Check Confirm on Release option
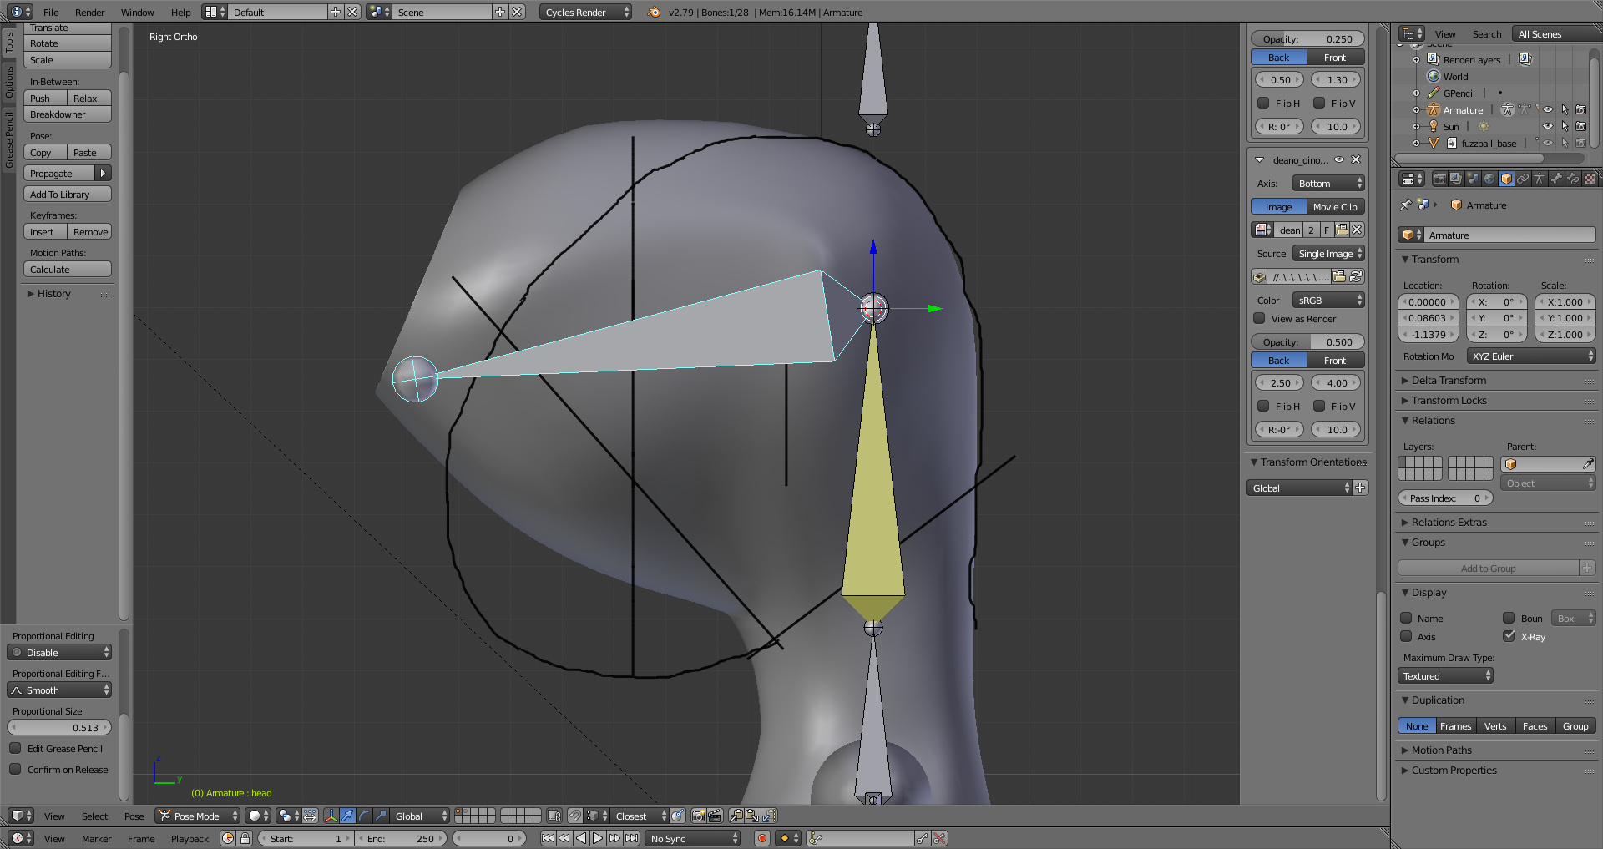Screen dimensions: 1603x849 click(15, 769)
